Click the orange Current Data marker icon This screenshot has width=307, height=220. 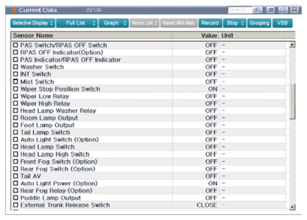(x=14, y=10)
